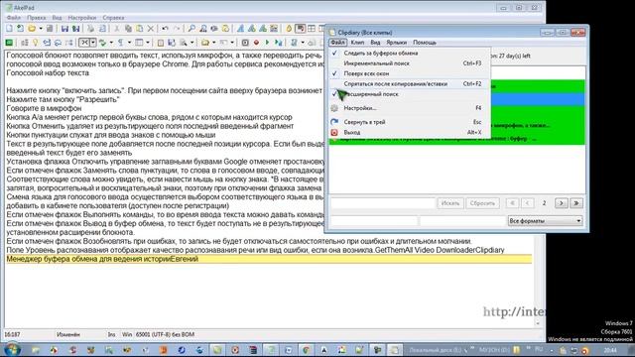Click the green play macro icon
This screenshot has width=635, height=357.
[267, 43]
